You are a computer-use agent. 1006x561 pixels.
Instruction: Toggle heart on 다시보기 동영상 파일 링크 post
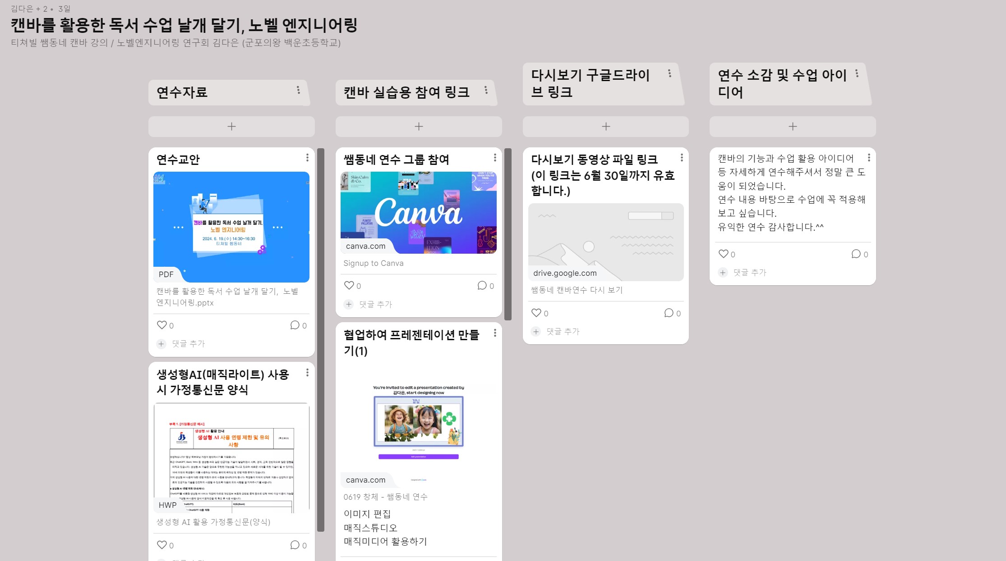pyautogui.click(x=536, y=313)
